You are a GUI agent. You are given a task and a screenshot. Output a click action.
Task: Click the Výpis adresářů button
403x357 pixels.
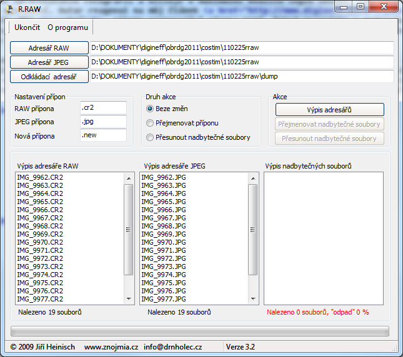pos(329,110)
